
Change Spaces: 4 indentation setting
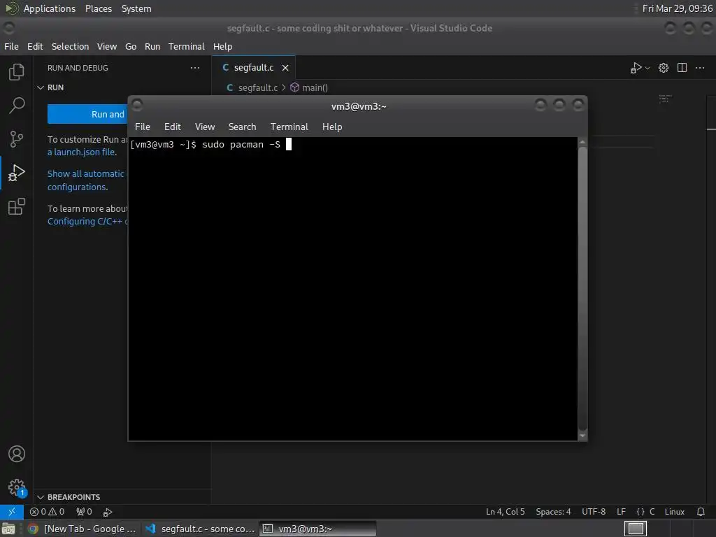(553, 512)
